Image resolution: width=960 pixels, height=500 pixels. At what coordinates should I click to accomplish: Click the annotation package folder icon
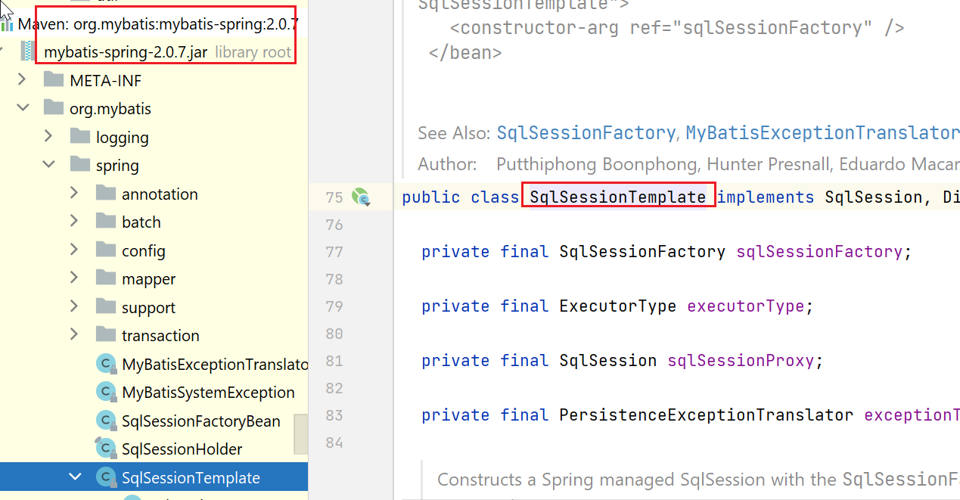click(106, 194)
